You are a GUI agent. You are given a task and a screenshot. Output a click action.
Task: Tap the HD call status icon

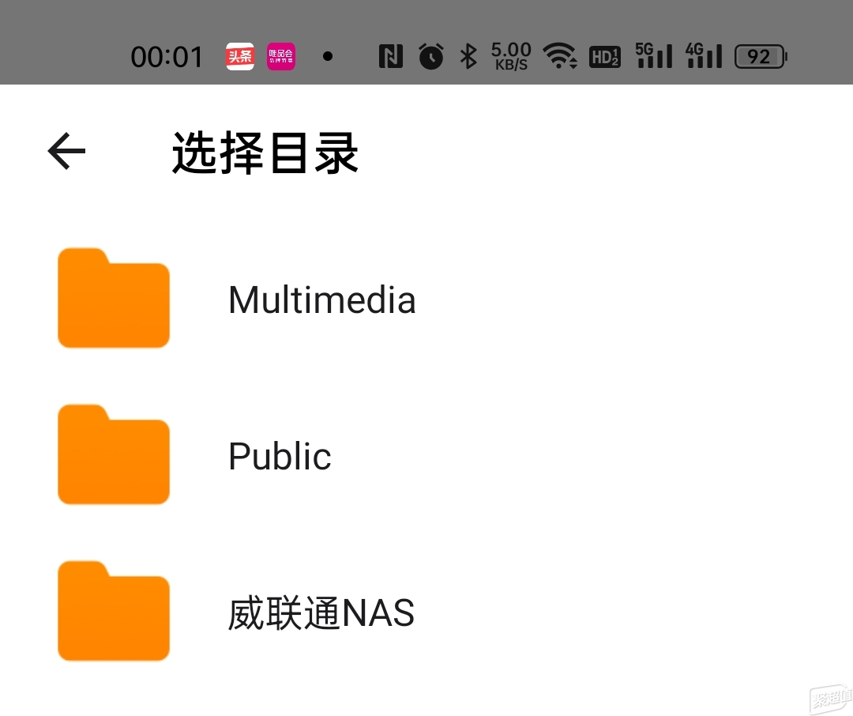point(605,57)
